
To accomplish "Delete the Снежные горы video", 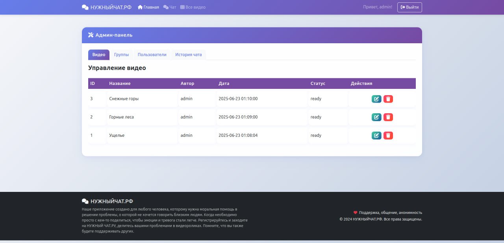I will [x=388, y=99].
